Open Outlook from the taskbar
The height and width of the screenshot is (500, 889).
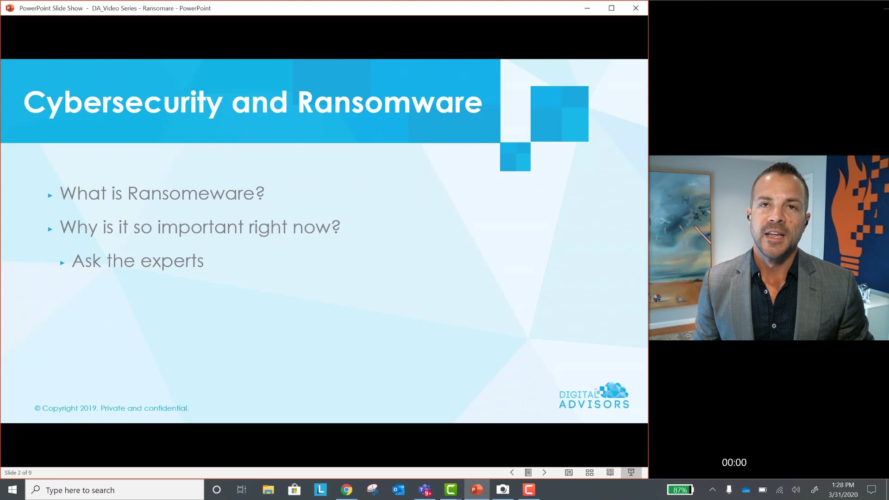tap(398, 489)
